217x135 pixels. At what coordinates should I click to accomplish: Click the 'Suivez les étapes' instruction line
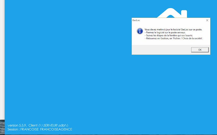[169, 36]
